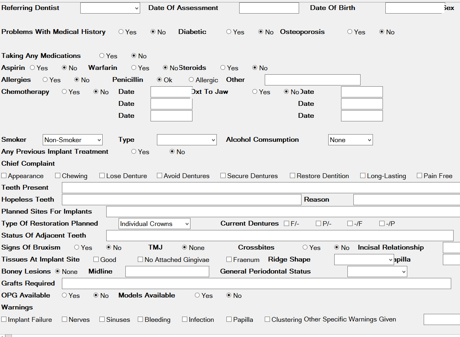Open the Alcohol Consumption dropdown

(x=350, y=140)
